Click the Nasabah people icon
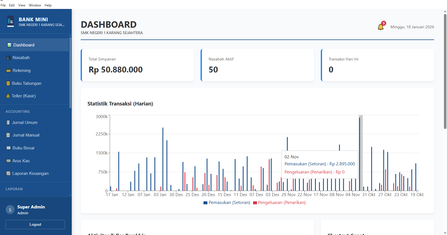The width and height of the screenshot is (447, 235). (x=8, y=58)
